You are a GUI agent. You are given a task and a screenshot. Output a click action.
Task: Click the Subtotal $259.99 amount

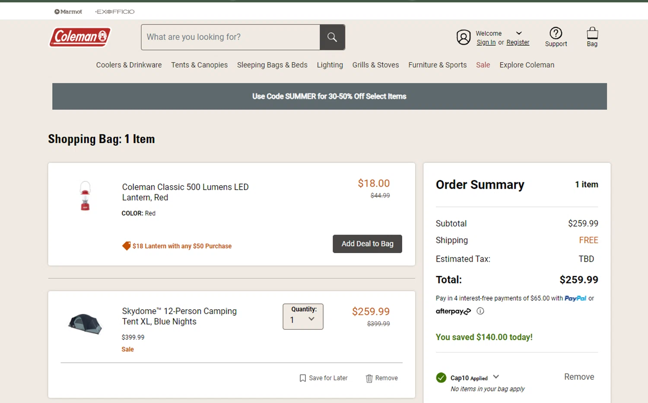tap(583, 223)
